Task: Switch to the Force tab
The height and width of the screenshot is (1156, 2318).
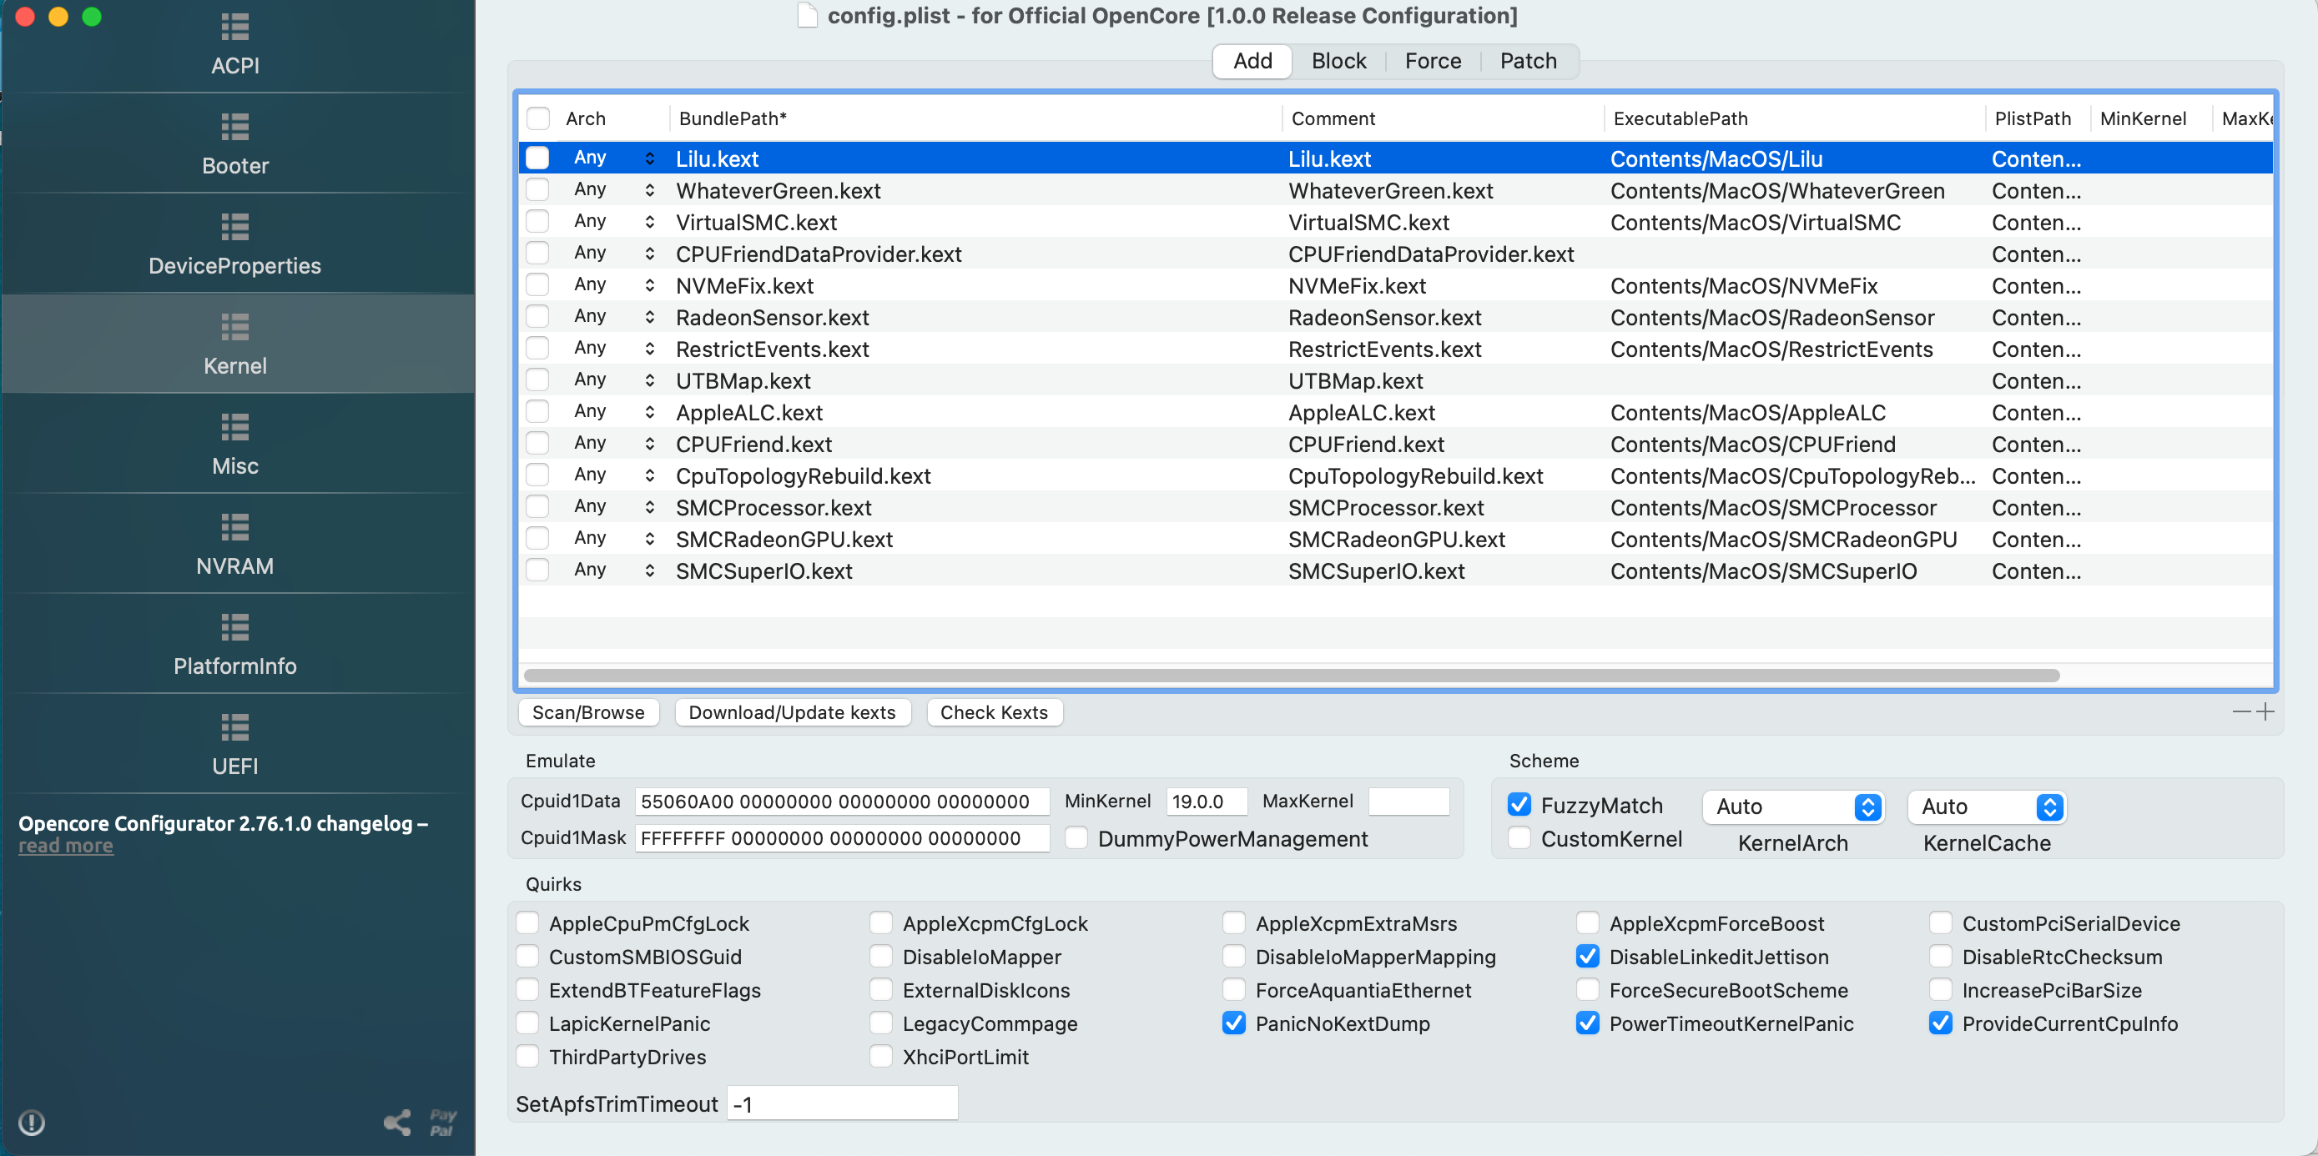Action: (x=1433, y=60)
